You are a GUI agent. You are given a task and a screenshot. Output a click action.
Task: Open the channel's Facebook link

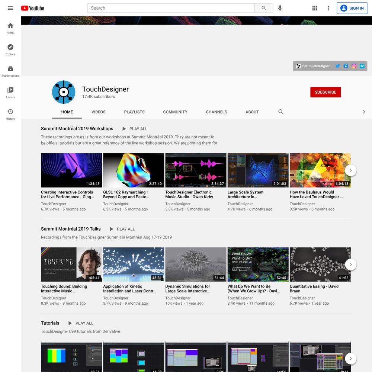pos(346,66)
